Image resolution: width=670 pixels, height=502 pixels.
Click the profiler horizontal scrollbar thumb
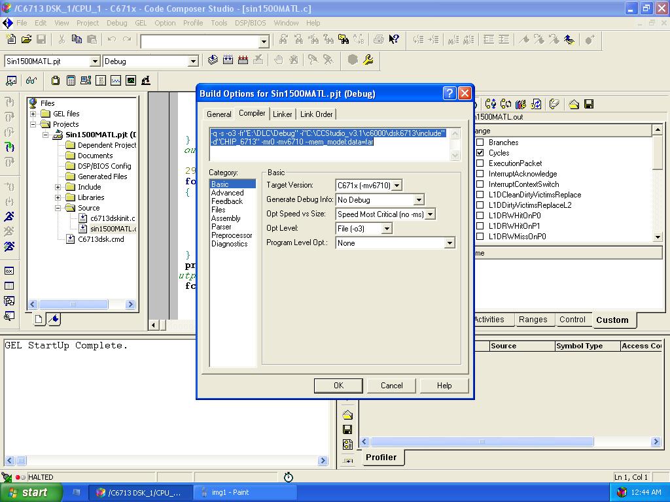(x=482, y=442)
